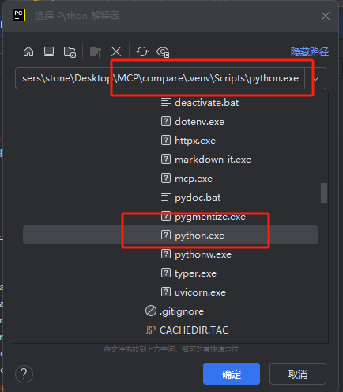Toggle show hidden files eye icon
Screen dimensions: 343x392
coord(163,52)
